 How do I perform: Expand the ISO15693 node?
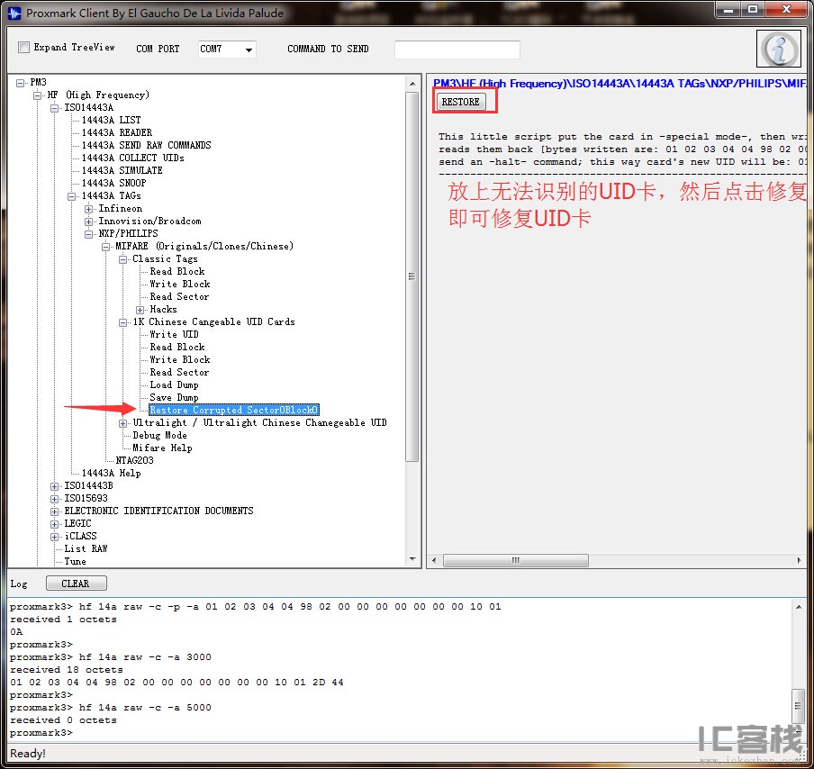click(55, 499)
